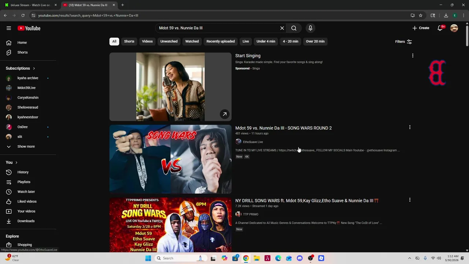The width and height of the screenshot is (469, 264).
Task: Select the Over 20 min filter chip
Action: pos(315,41)
